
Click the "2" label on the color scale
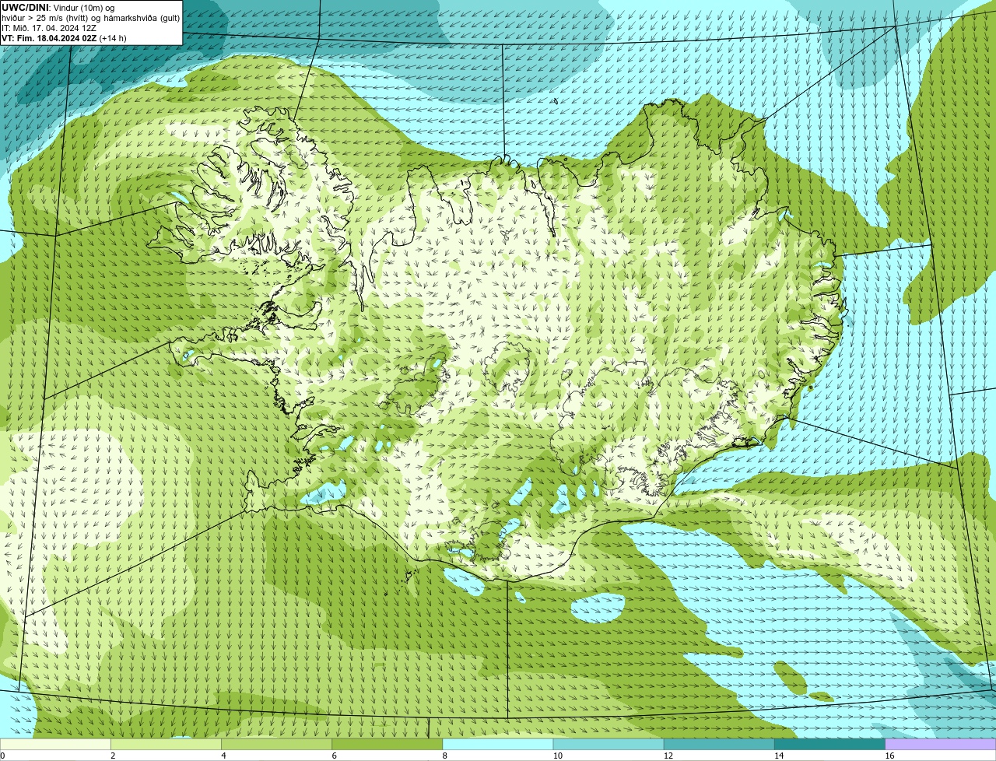113,756
